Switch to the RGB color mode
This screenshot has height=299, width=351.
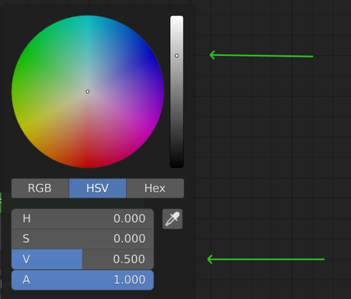[x=40, y=188]
